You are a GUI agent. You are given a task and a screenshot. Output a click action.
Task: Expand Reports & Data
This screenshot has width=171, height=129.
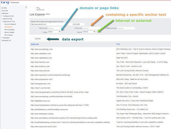coord(7,19)
